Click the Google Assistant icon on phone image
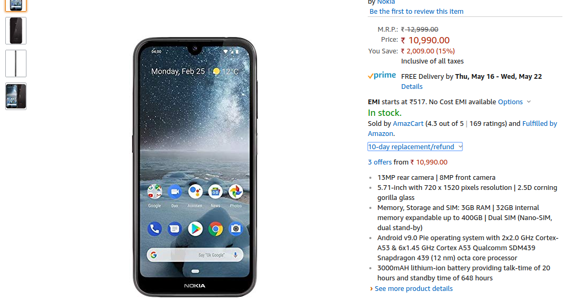The width and height of the screenshot is (573, 301). pos(195,191)
